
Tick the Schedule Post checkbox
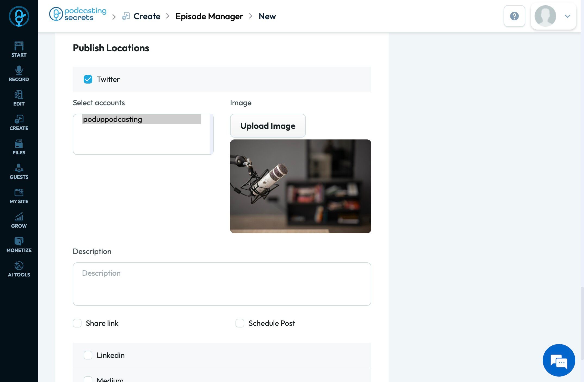[240, 323]
